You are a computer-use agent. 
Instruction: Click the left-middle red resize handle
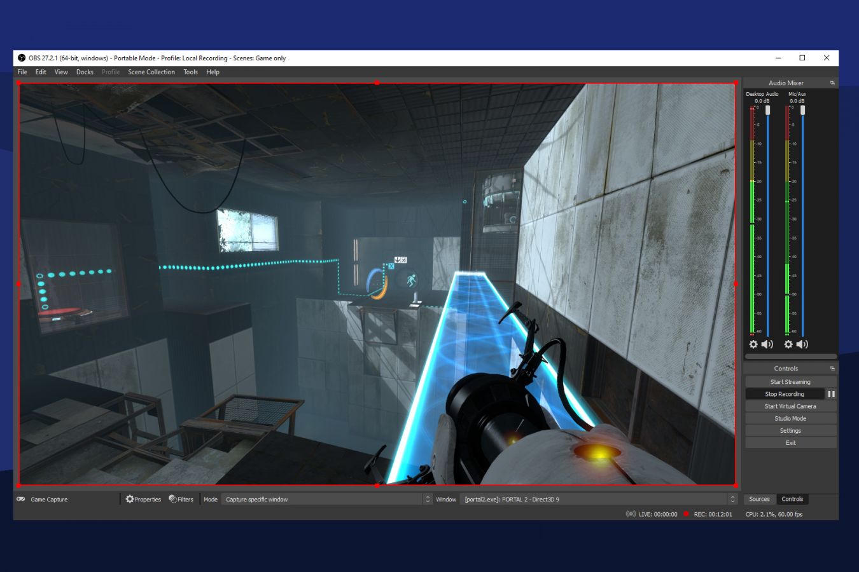pyautogui.click(x=18, y=284)
